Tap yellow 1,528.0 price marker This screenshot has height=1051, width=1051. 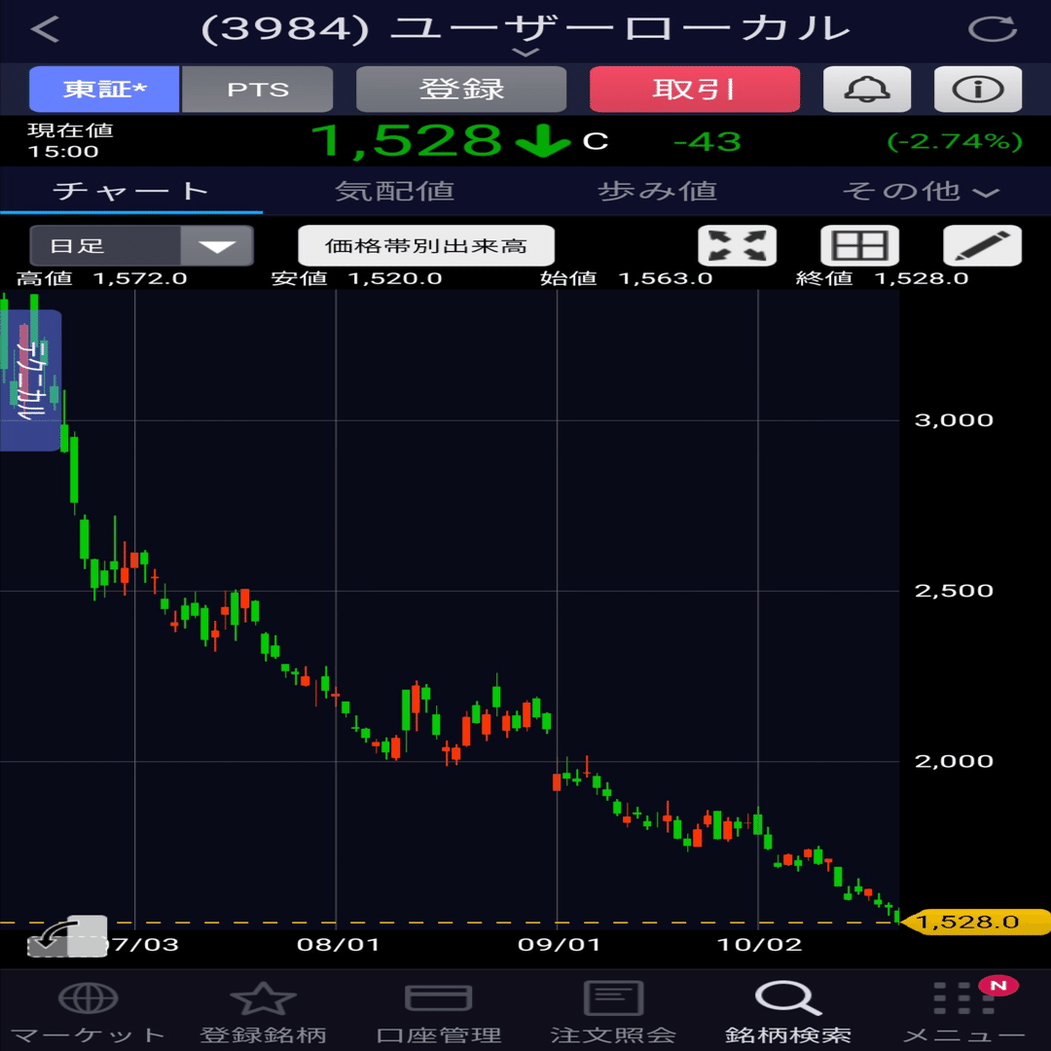976,922
